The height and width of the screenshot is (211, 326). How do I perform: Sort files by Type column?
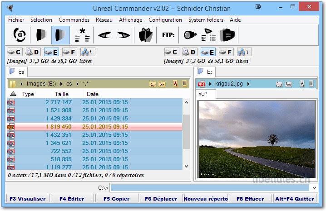28,94
